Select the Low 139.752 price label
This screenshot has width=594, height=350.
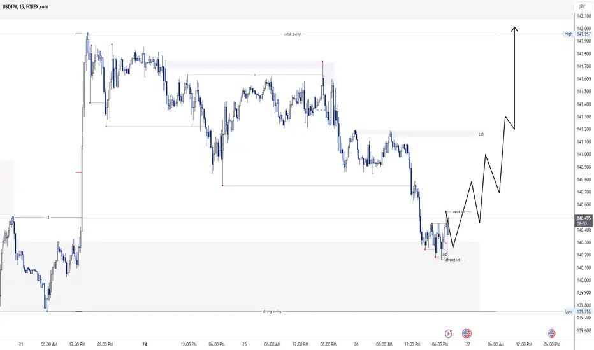point(577,312)
